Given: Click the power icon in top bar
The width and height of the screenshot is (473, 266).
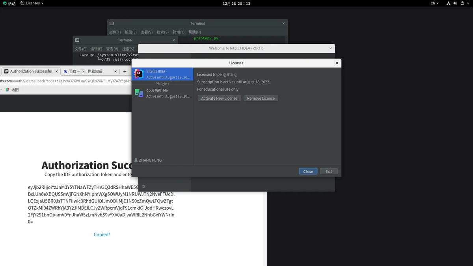Looking at the screenshot, I should [x=462, y=3].
